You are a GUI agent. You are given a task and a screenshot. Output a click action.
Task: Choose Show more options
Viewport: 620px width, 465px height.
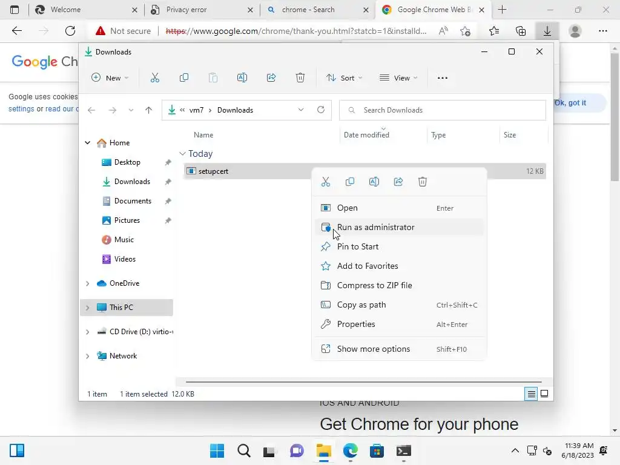[399, 349]
